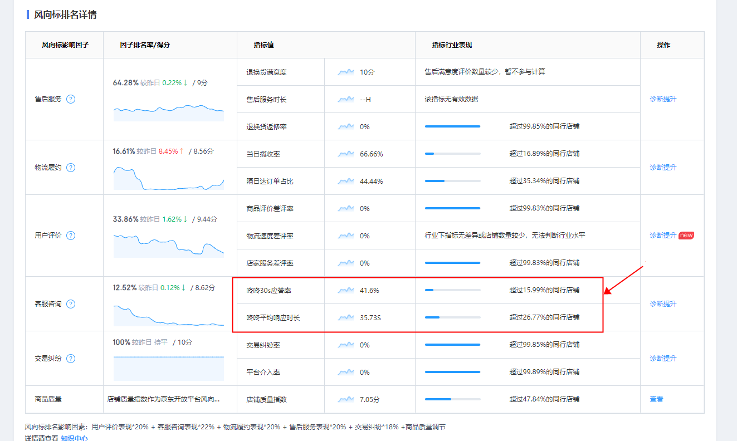Open 知识中心 link at bottom

point(74,438)
